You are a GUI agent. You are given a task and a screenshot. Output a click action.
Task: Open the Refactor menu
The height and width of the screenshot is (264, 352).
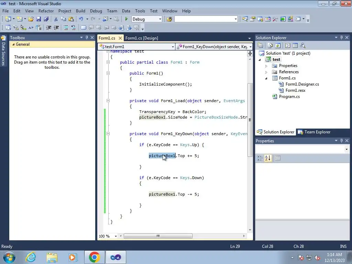click(x=46, y=11)
